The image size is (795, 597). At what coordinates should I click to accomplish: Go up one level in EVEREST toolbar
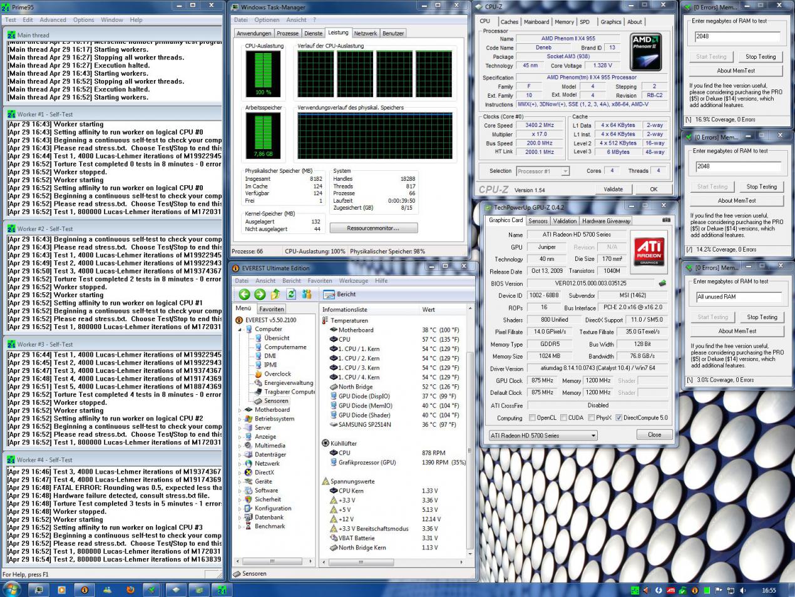point(275,294)
